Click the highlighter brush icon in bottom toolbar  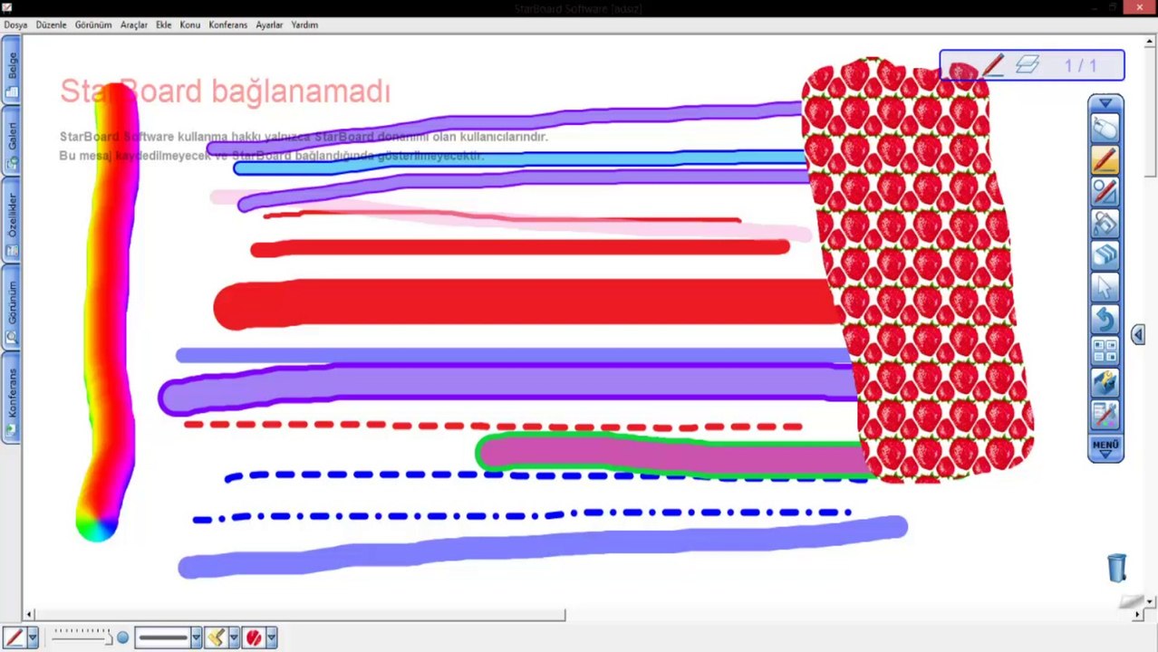click(215, 638)
